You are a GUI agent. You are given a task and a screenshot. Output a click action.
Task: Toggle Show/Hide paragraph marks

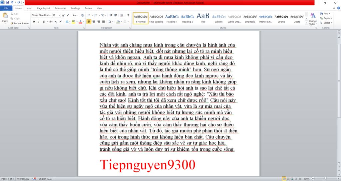point(128,15)
